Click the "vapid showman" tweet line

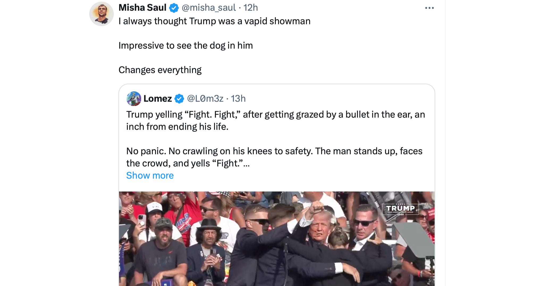click(214, 21)
